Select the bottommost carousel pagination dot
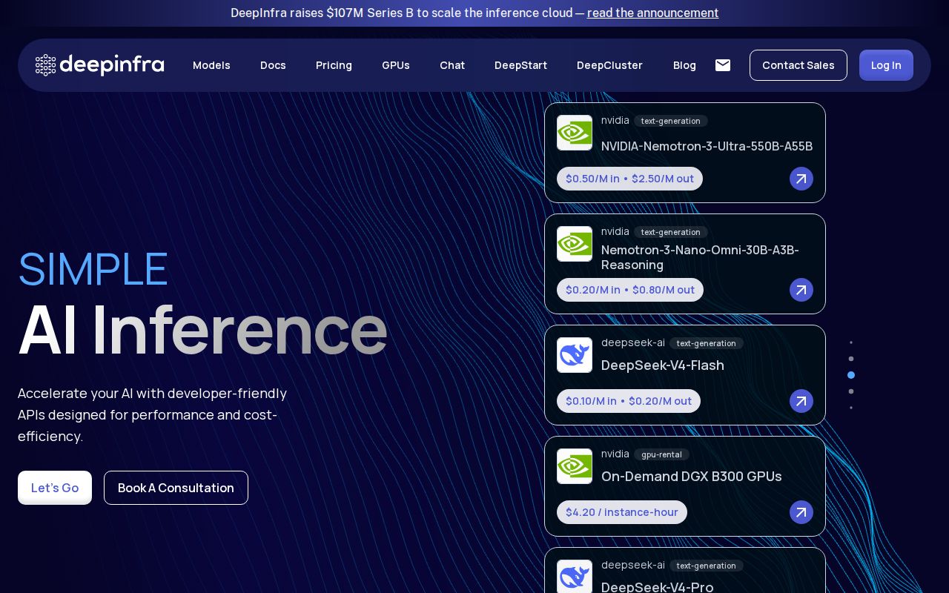Image resolution: width=949 pixels, height=593 pixels. coord(851,408)
